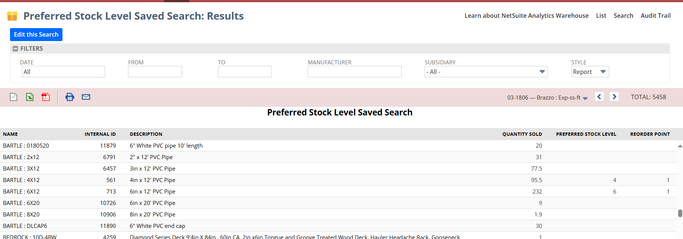The width and height of the screenshot is (683, 239).
Task: Open the List menu link
Action: click(x=601, y=16)
